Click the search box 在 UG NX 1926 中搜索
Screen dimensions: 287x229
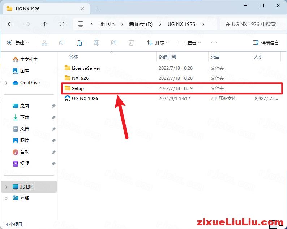pos(253,24)
